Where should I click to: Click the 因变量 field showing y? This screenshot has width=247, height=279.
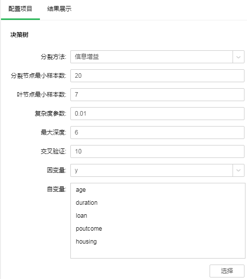click(x=152, y=170)
